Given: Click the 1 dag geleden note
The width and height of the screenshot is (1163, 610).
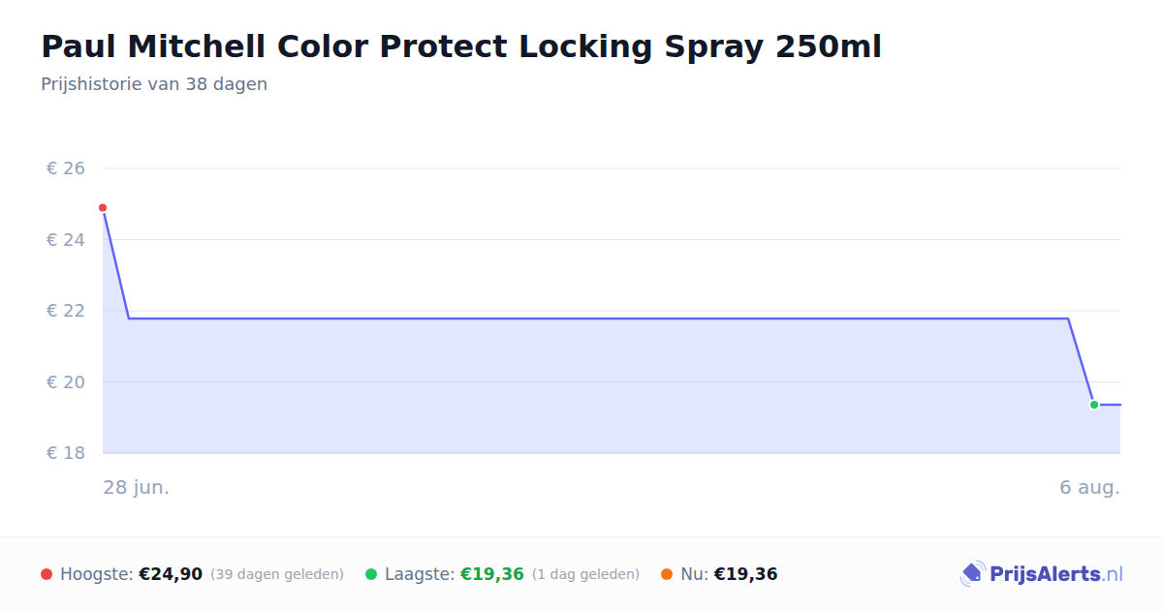Looking at the screenshot, I should 585,574.
